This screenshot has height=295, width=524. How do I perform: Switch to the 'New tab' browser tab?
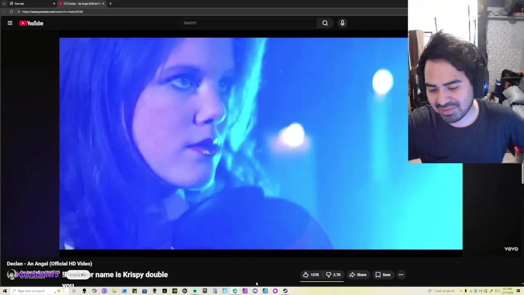click(x=32, y=4)
